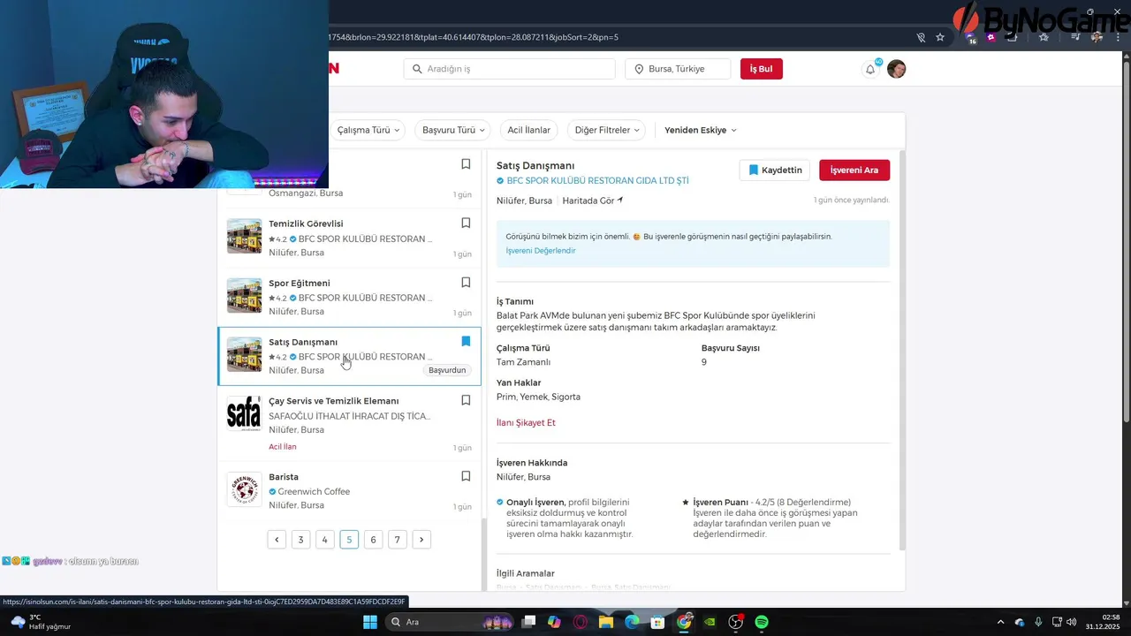Click the magnifier icon in the job search box

click(417, 69)
